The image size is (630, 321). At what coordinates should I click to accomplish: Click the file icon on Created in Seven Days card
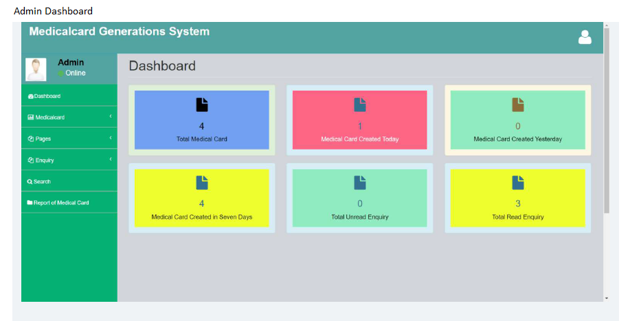202,182
